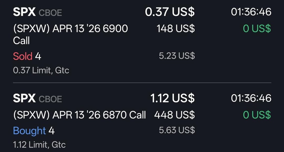Click the CBOE label in the 6900 Call row
The width and height of the screenshot is (284, 152).
(x=50, y=13)
